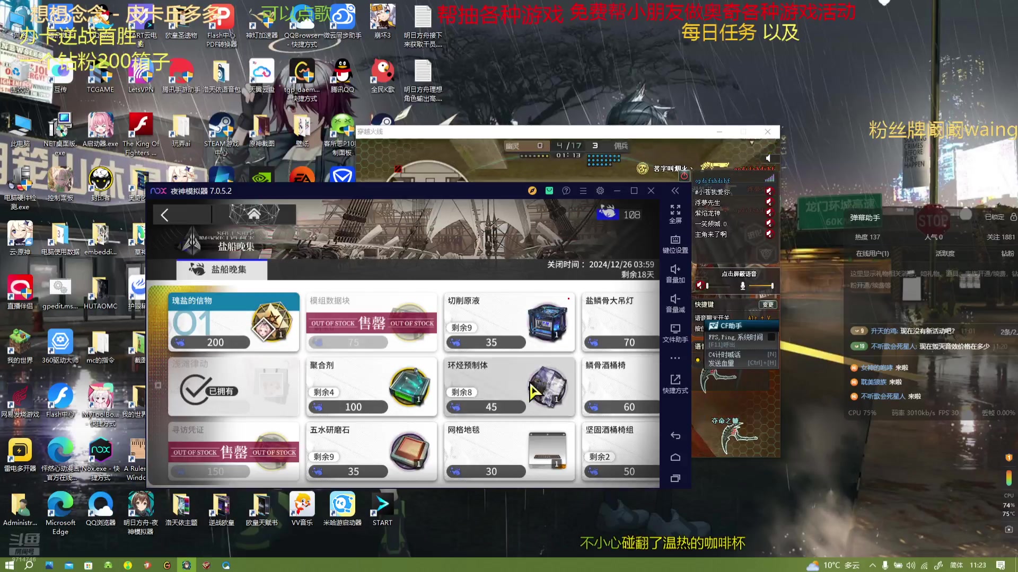Select 环烃预制体 shop item priced 45
Screen dimensions: 1018x572
pos(509,387)
